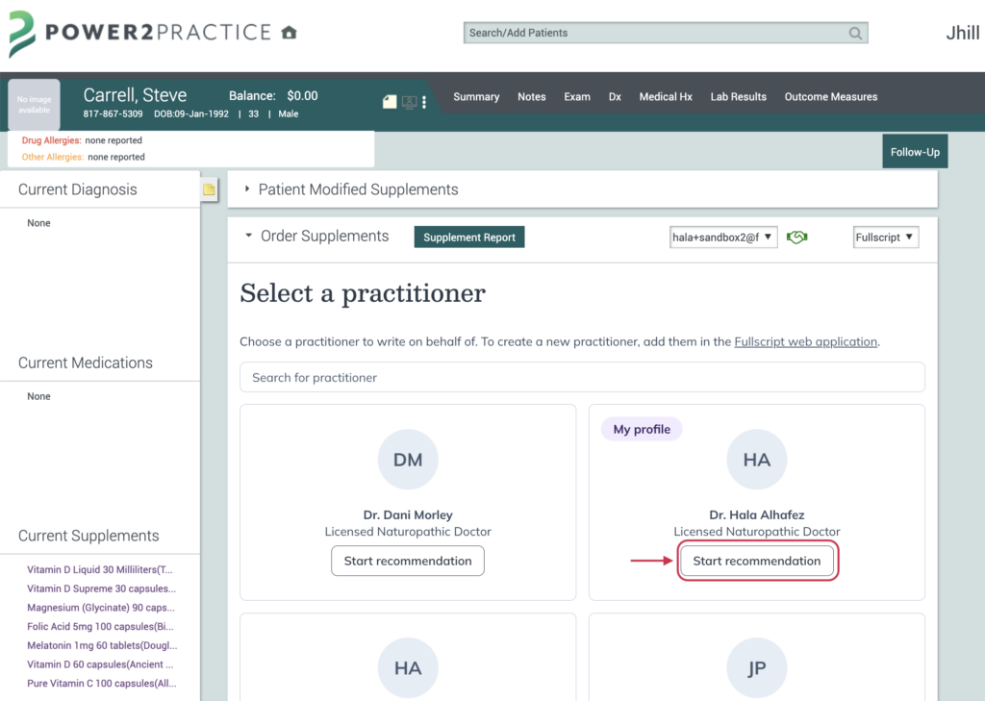Click the monitor icon in patient header
This screenshot has height=701, width=985.
point(409,102)
